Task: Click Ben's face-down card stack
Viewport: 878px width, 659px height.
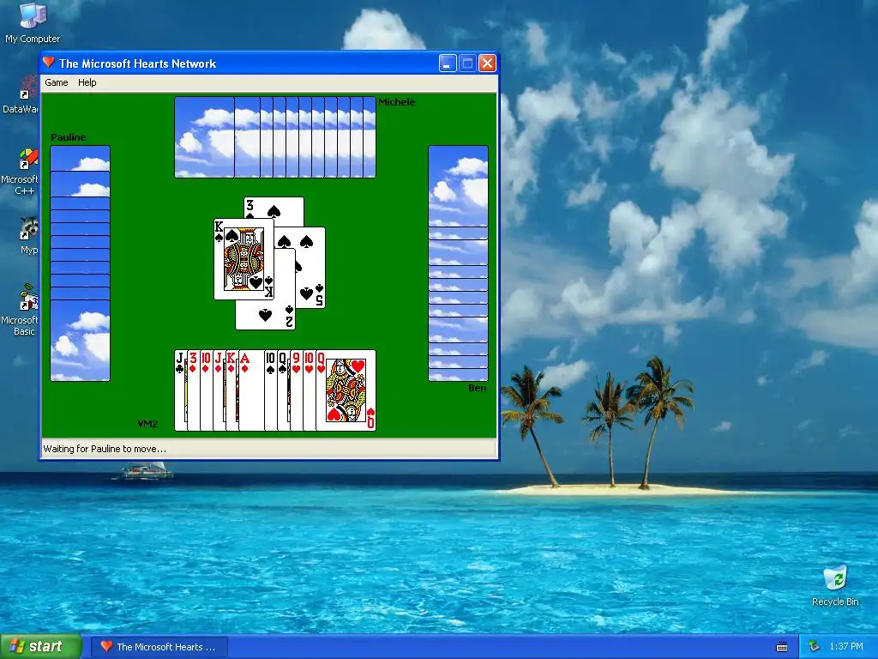Action: (x=458, y=263)
